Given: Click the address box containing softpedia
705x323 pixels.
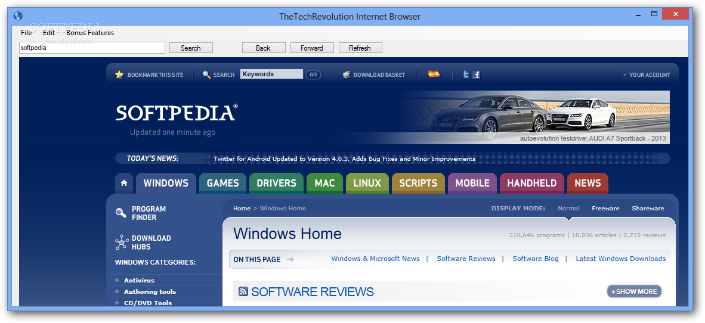Looking at the screenshot, I should point(92,48).
